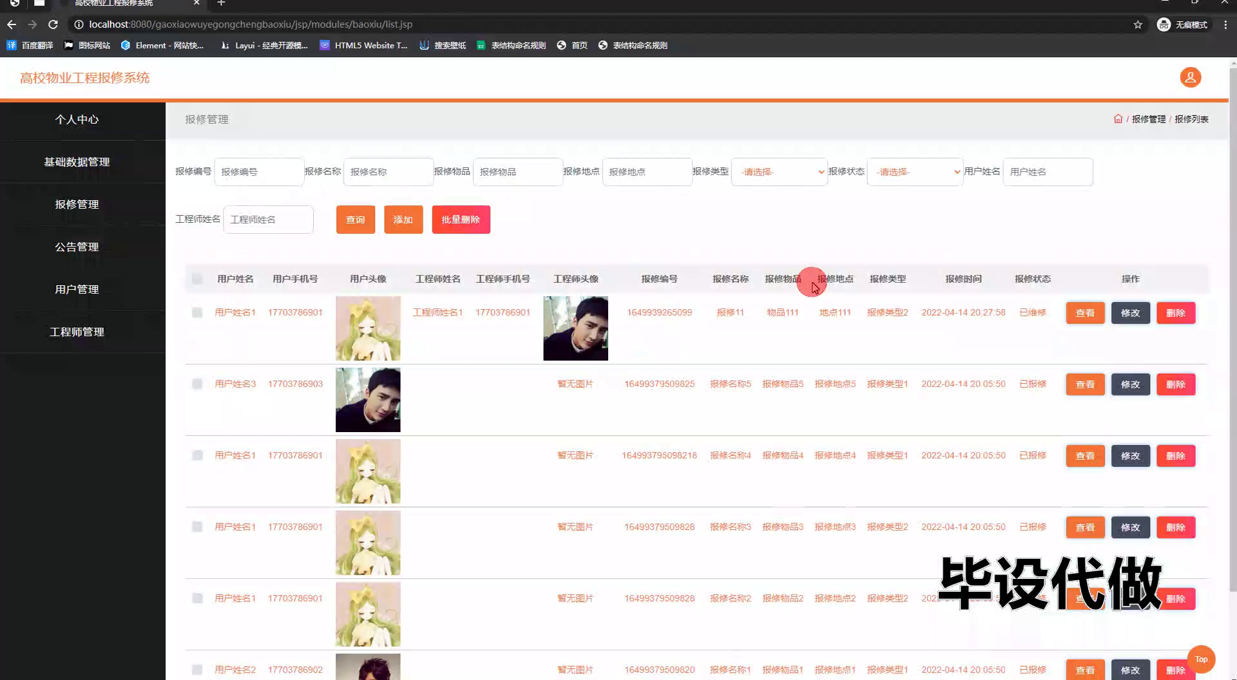Open 基础数据管理 in sidebar
The height and width of the screenshot is (680, 1237).
(x=77, y=162)
